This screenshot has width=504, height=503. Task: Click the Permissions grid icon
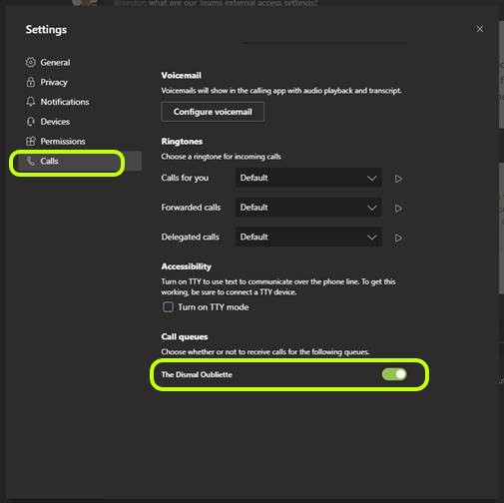(31, 141)
